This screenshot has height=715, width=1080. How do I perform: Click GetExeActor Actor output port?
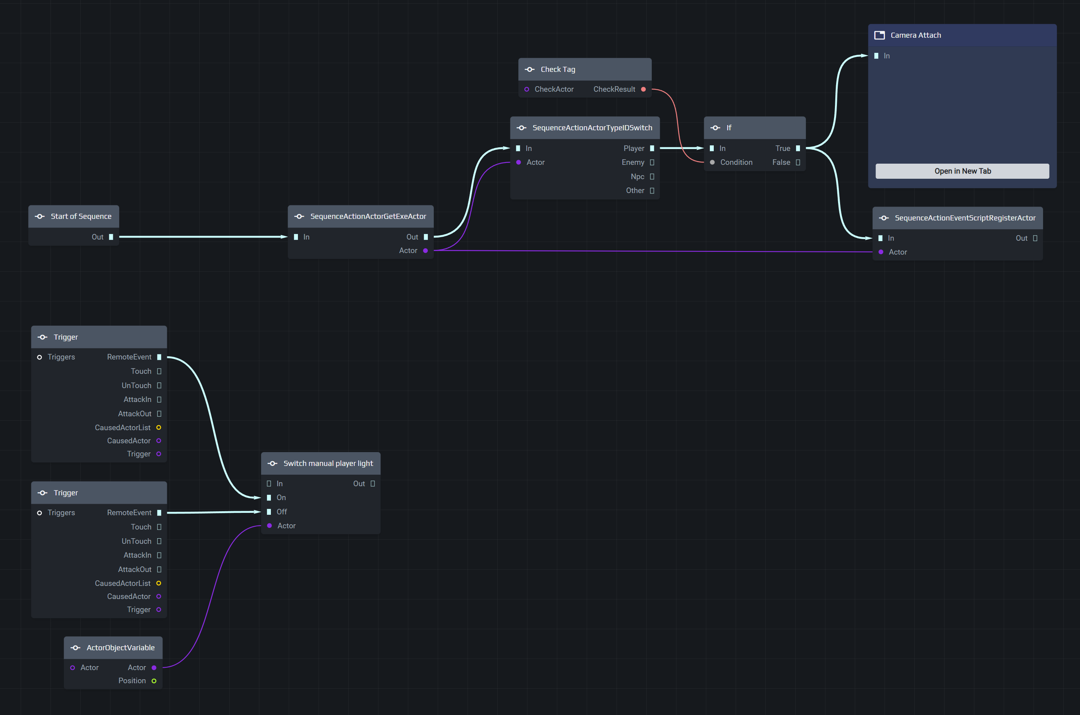[425, 250]
